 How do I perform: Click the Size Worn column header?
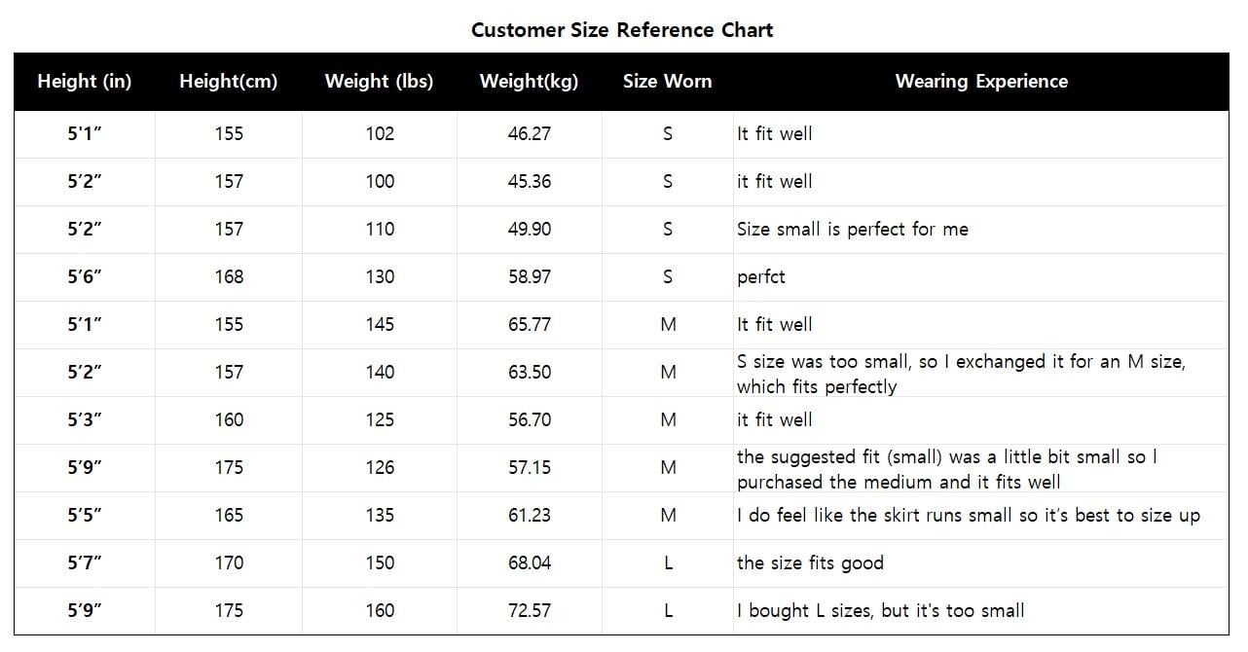click(668, 82)
